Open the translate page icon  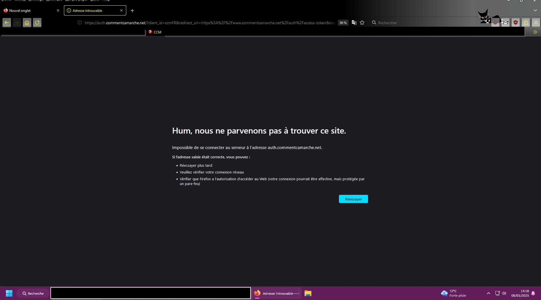coord(354,23)
